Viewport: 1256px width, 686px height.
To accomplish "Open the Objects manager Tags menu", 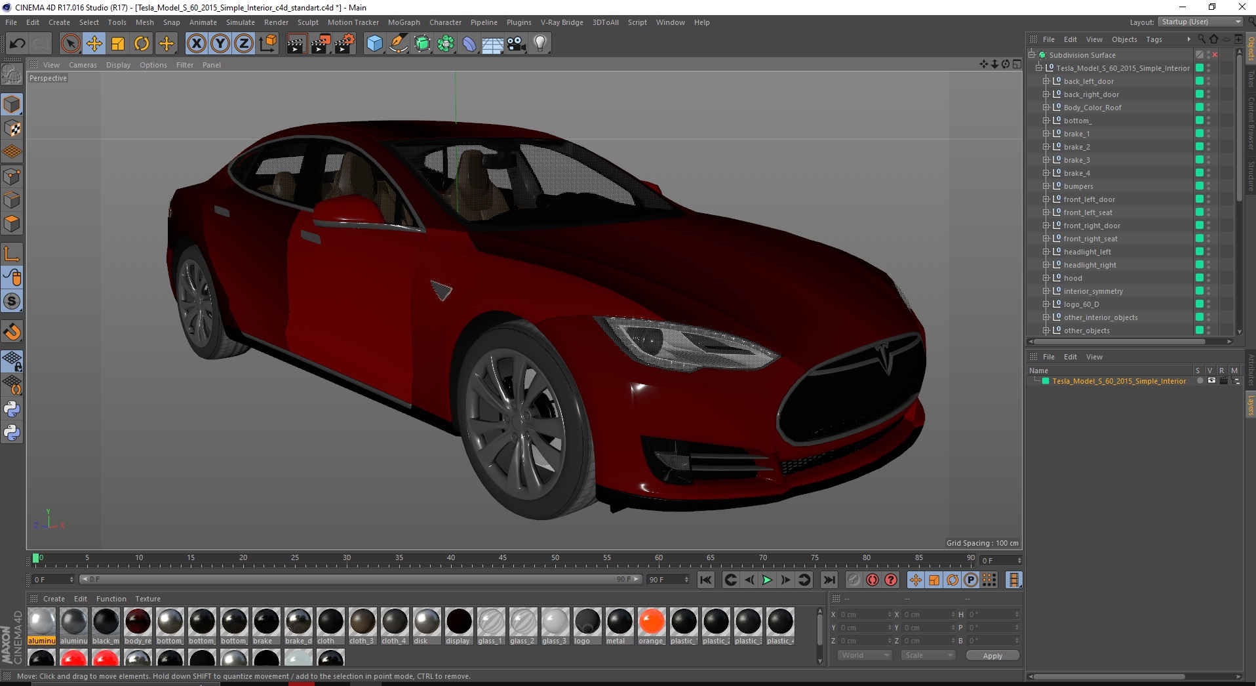I will point(1154,39).
